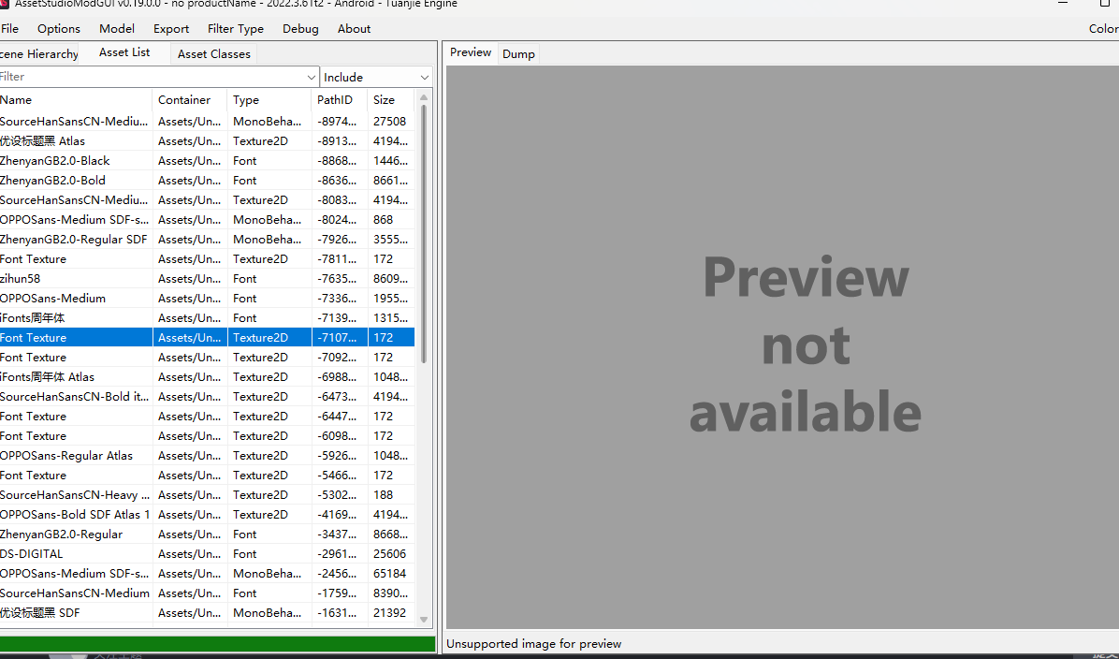Sort assets by the Size column header
Viewport: 1119px width, 659px height.
coord(390,100)
